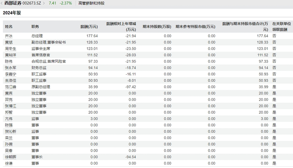Open 李嘉宁's name link
This screenshot has height=168, width=293.
tap(10, 74)
